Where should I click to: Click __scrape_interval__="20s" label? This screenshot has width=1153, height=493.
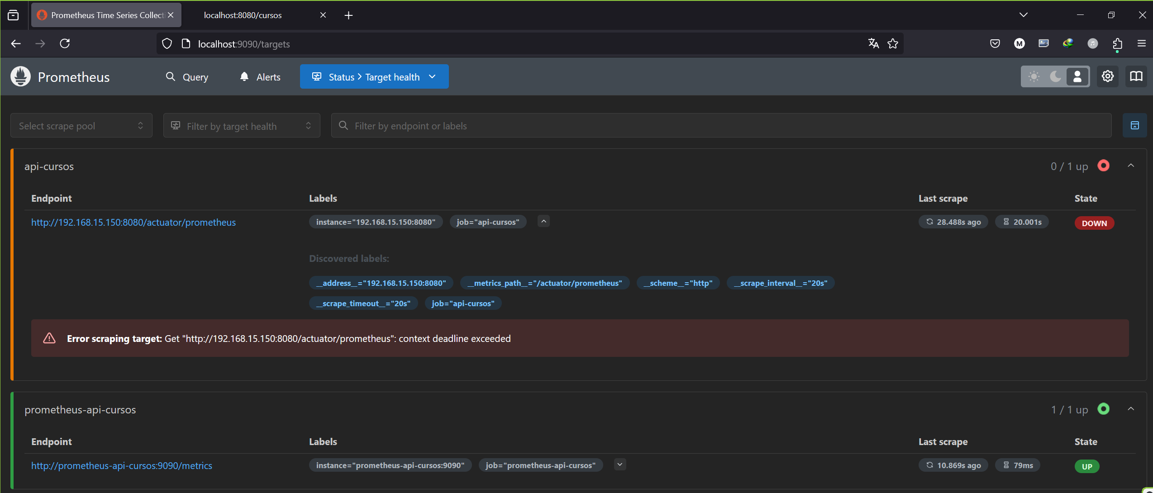(x=781, y=283)
